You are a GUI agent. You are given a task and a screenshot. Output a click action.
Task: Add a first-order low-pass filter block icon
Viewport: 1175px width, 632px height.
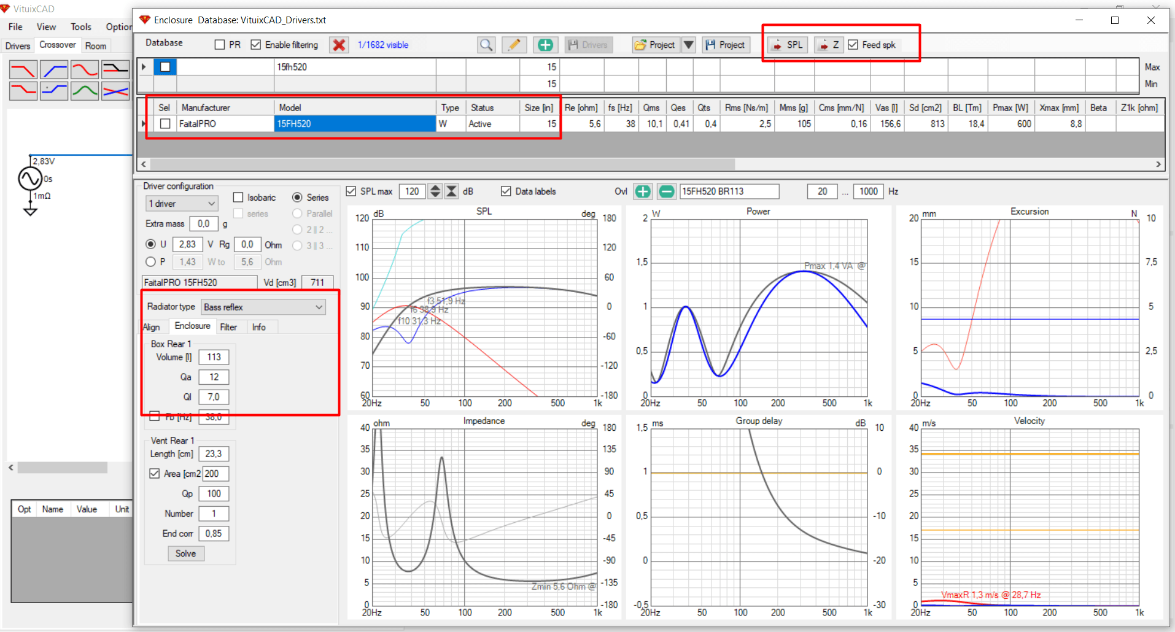click(x=23, y=70)
